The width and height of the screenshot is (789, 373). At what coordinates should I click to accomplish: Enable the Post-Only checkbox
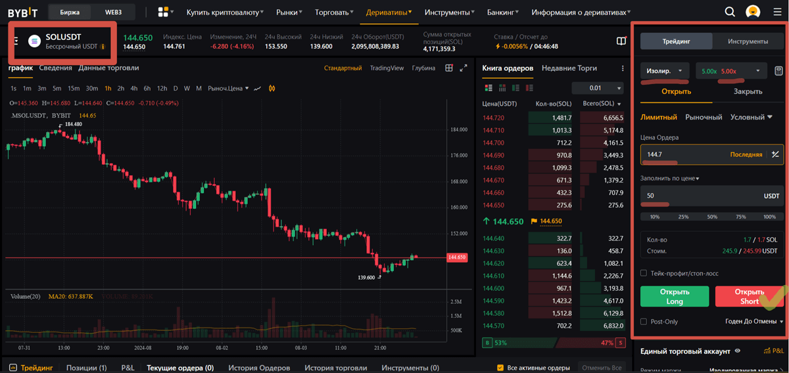coord(644,321)
